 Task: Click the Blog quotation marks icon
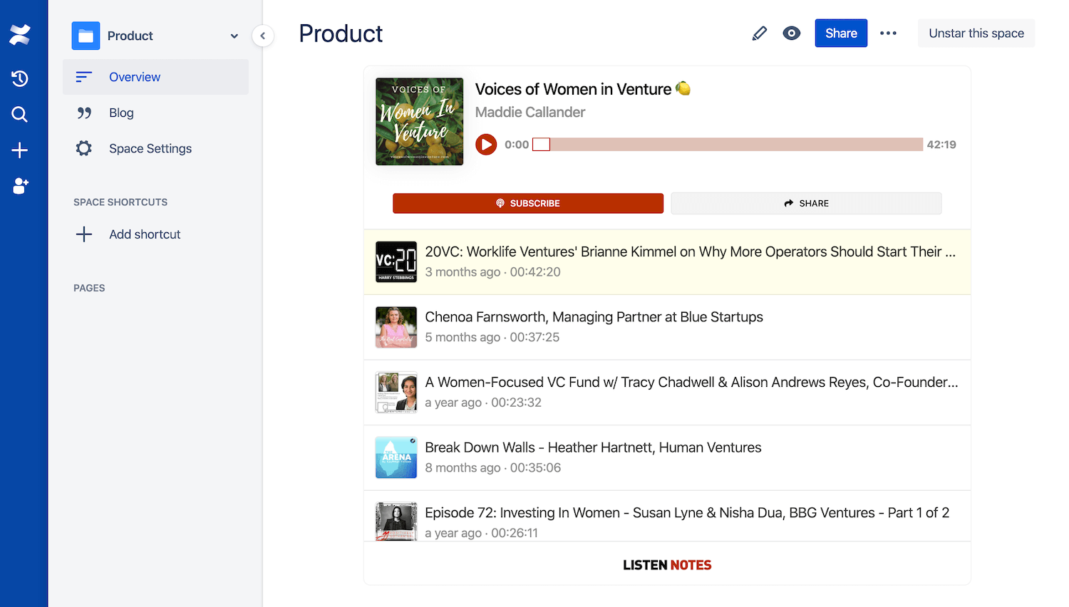click(x=84, y=113)
